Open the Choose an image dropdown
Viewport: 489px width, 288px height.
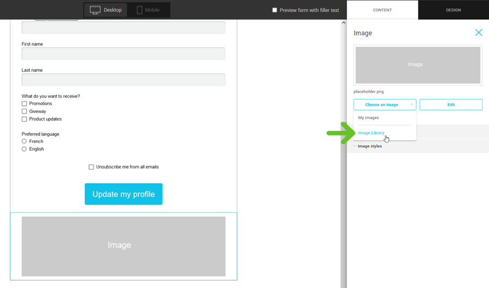(385, 104)
